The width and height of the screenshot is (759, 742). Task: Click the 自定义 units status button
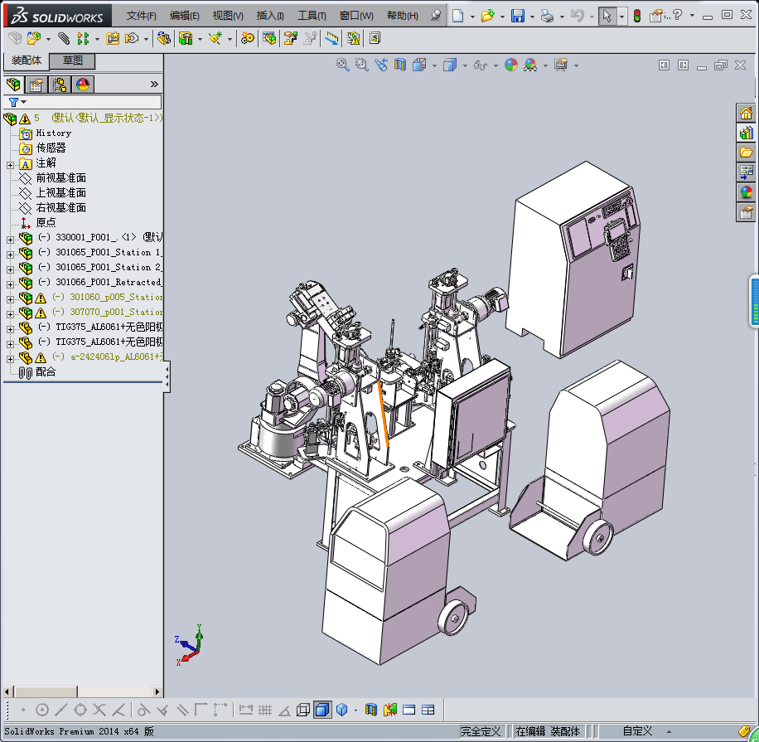pyautogui.click(x=637, y=731)
